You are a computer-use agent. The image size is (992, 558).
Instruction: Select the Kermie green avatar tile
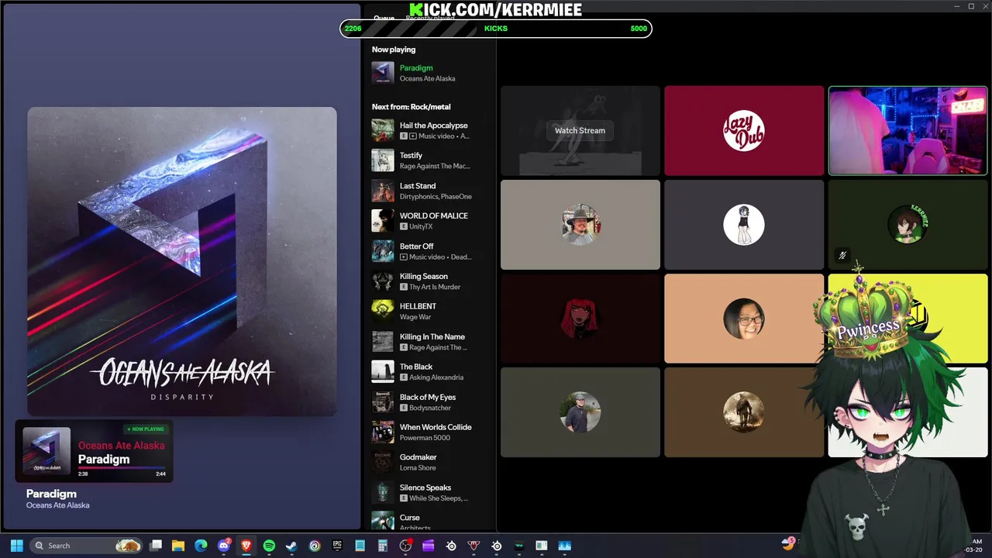(x=908, y=225)
